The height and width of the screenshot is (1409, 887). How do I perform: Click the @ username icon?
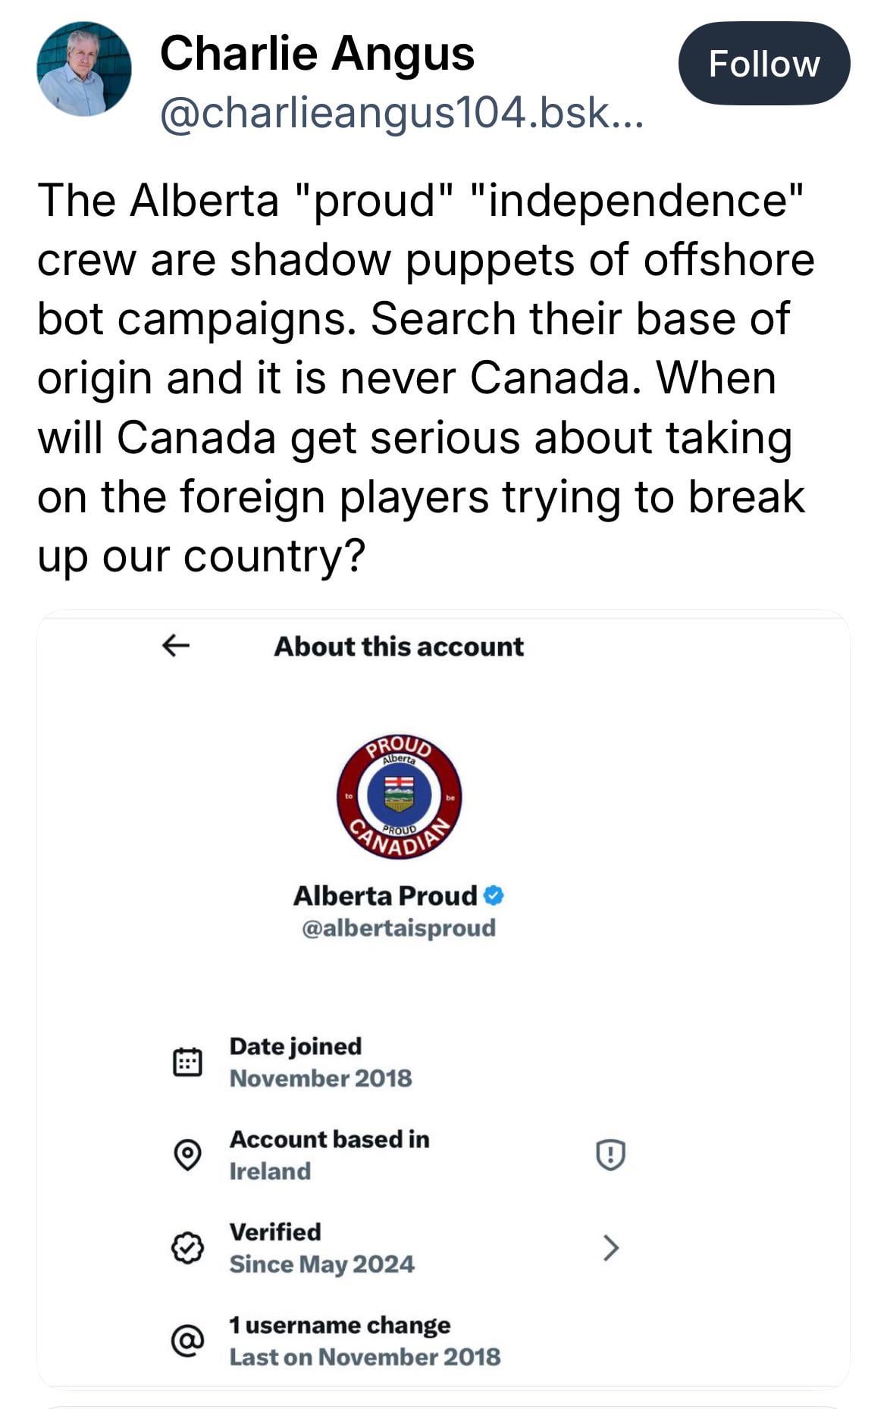click(x=187, y=1341)
